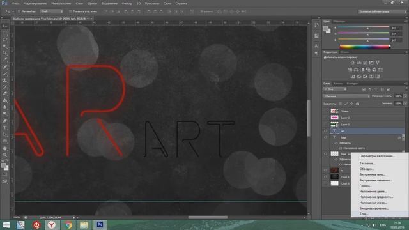Screen dimensions: 409x230
Task: Add a Levels adjustment
Action: [x=359, y=63]
